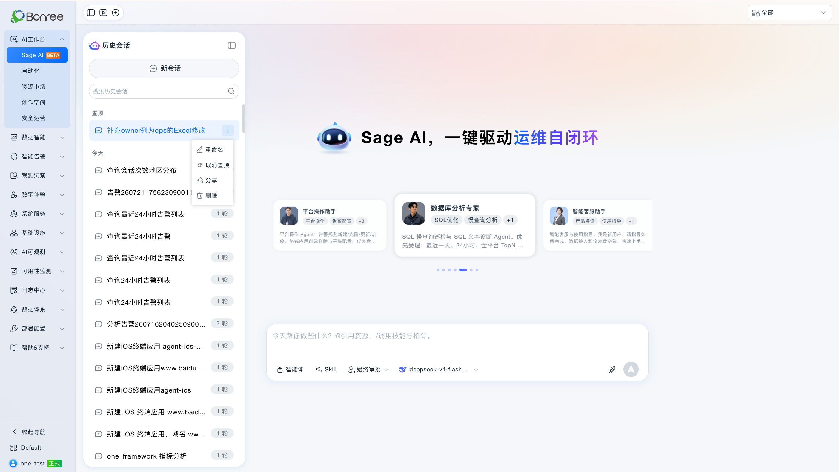
Task: Click the 基础设施 sidebar icon
Action: coord(14,233)
